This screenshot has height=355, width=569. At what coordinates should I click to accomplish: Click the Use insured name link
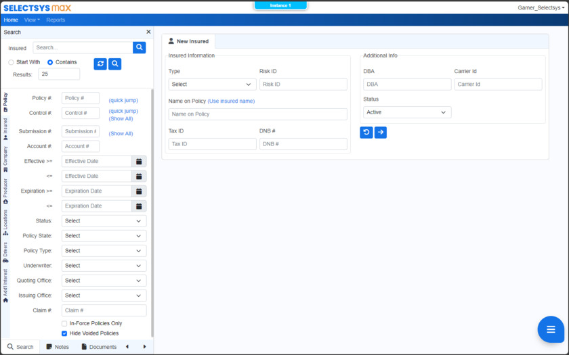pos(231,101)
